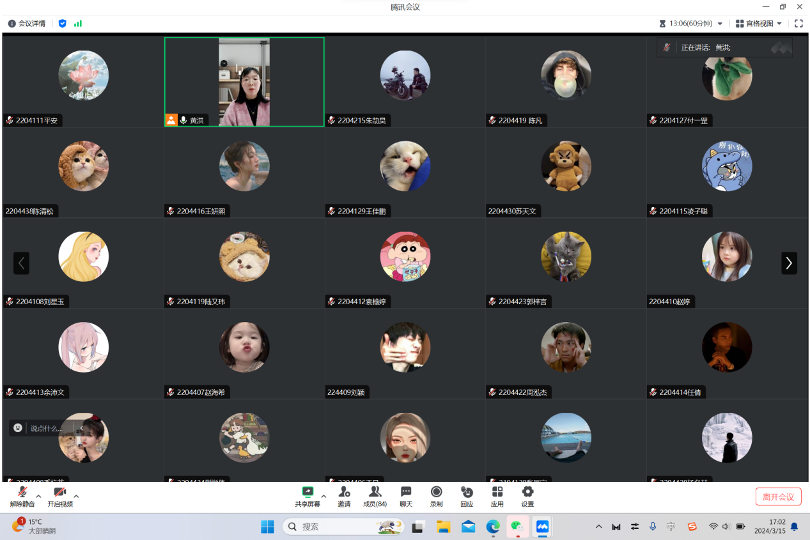The width and height of the screenshot is (810, 540).
Task: Open the Reactions (回应) menu
Action: pos(467,492)
